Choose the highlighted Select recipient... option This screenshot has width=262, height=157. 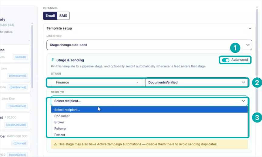(x=149, y=110)
